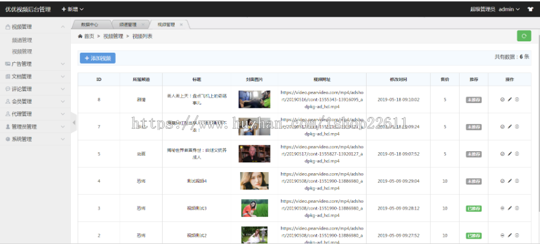Open cover thumbnail for video ID 5
The image size is (540, 244).
click(x=254, y=153)
